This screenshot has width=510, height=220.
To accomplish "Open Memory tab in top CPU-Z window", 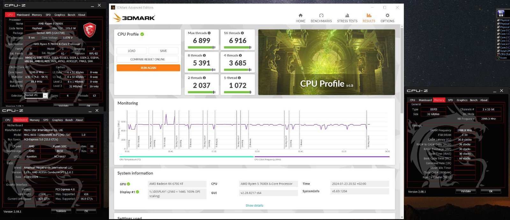I will click(37, 15).
